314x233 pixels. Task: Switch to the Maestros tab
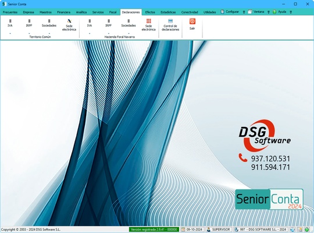45,12
